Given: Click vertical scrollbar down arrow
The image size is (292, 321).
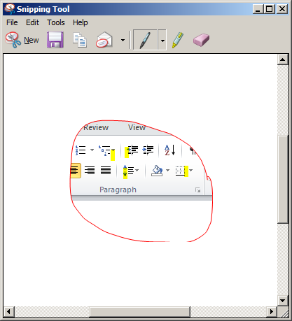Looking at the screenshot, I should pyautogui.click(x=283, y=300).
